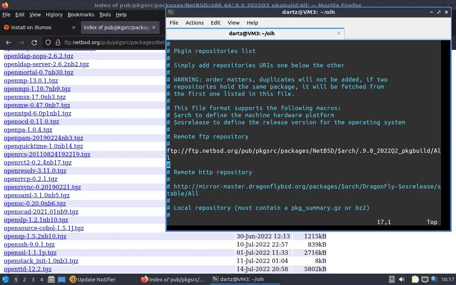Screen dimensions: 456x285
Task: Open the Firefox Bookmarks menu
Action: coord(81,15)
